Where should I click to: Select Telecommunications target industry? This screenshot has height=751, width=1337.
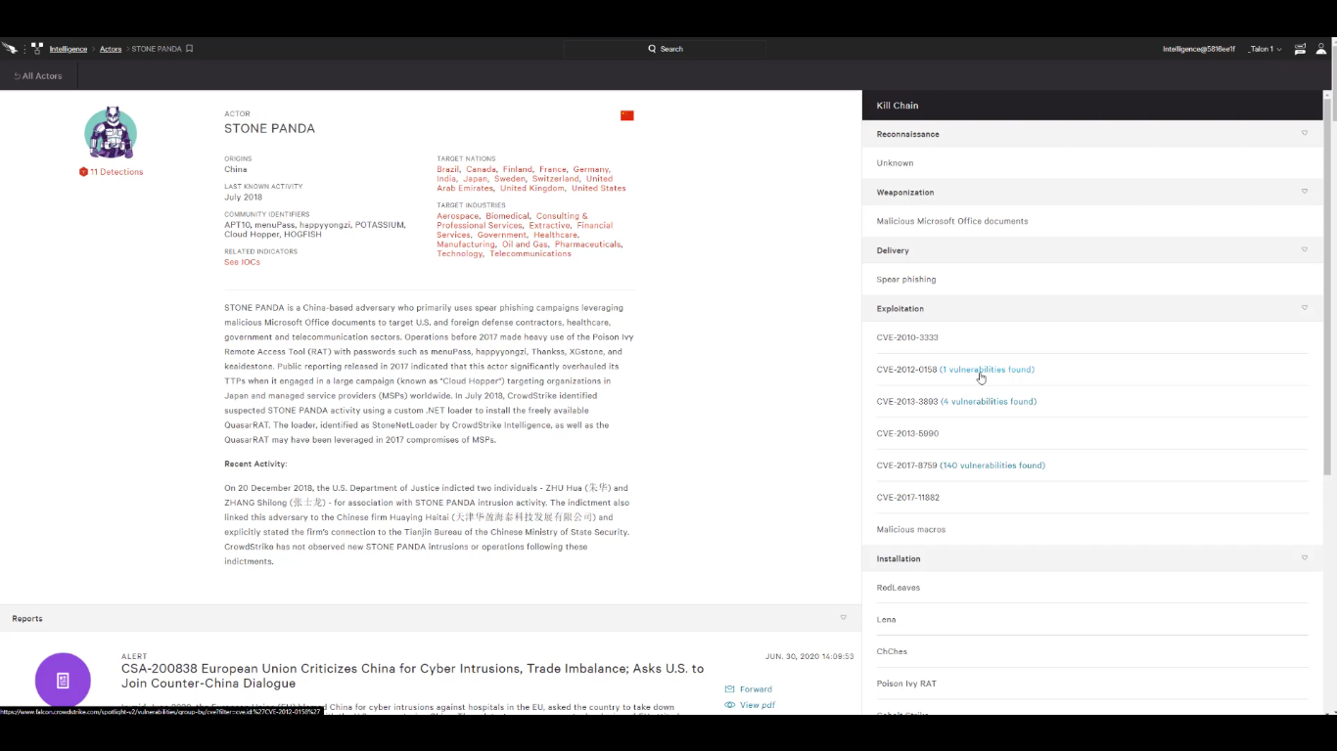[x=530, y=254]
